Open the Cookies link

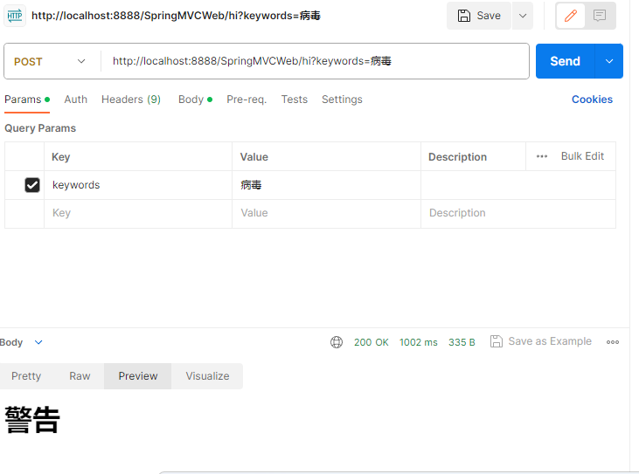pyautogui.click(x=592, y=100)
